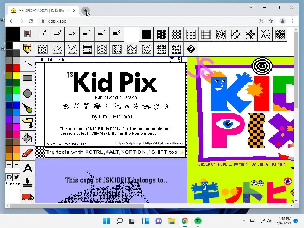This screenshot has height=228, width=304.
Task: Select the Rectangle tool
Action: [28, 78]
